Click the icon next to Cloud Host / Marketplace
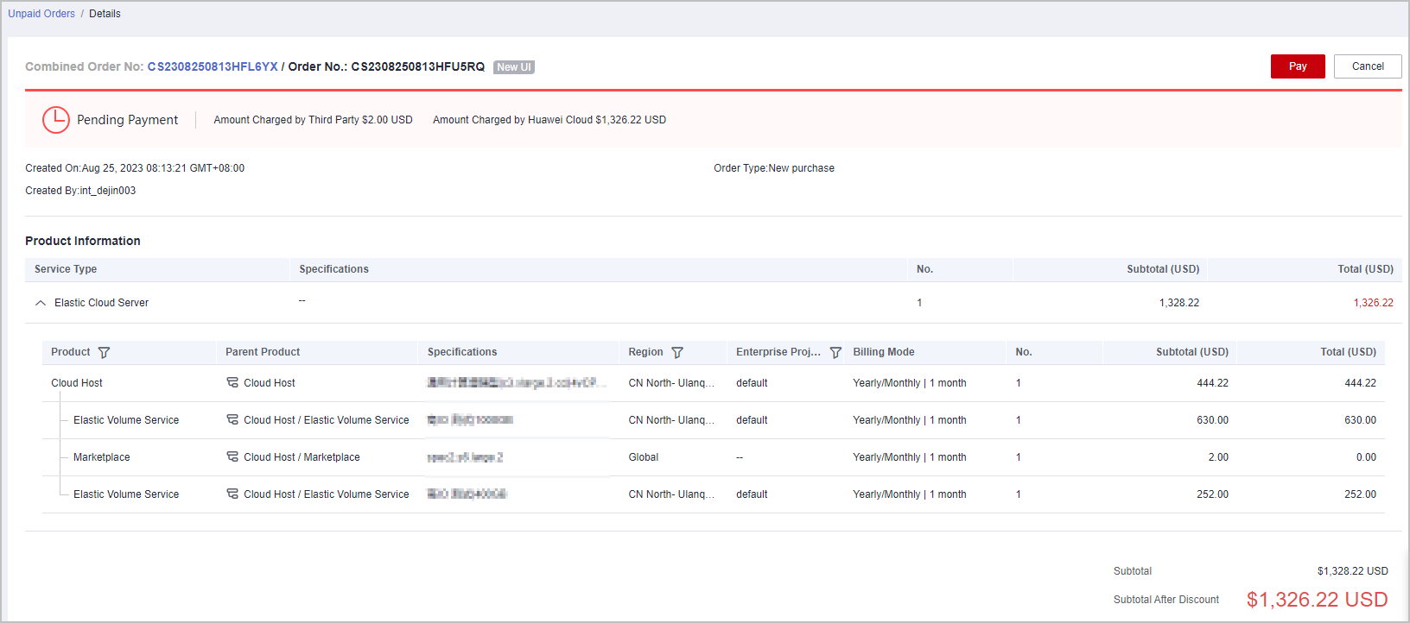1410x623 pixels. click(x=232, y=456)
